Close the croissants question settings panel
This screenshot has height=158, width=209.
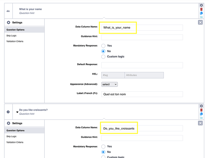200,123
